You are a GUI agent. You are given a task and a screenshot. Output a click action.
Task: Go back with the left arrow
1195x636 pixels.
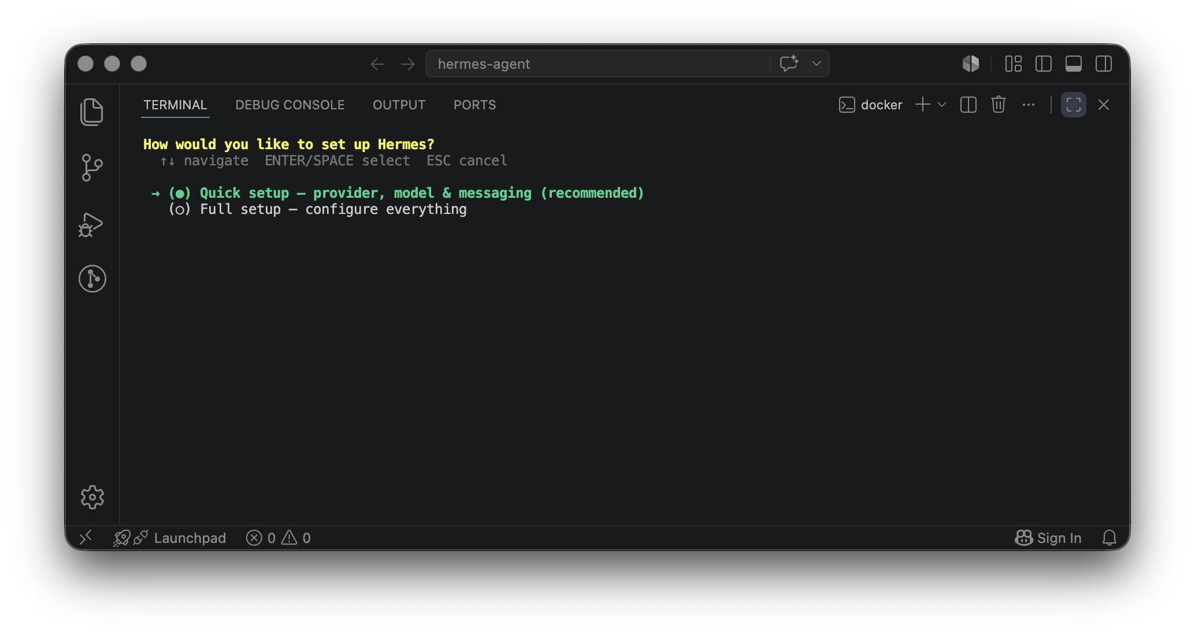pyautogui.click(x=378, y=64)
